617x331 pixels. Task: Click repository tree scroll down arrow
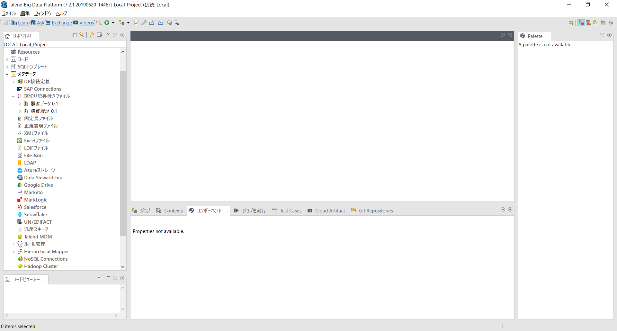[123, 267]
